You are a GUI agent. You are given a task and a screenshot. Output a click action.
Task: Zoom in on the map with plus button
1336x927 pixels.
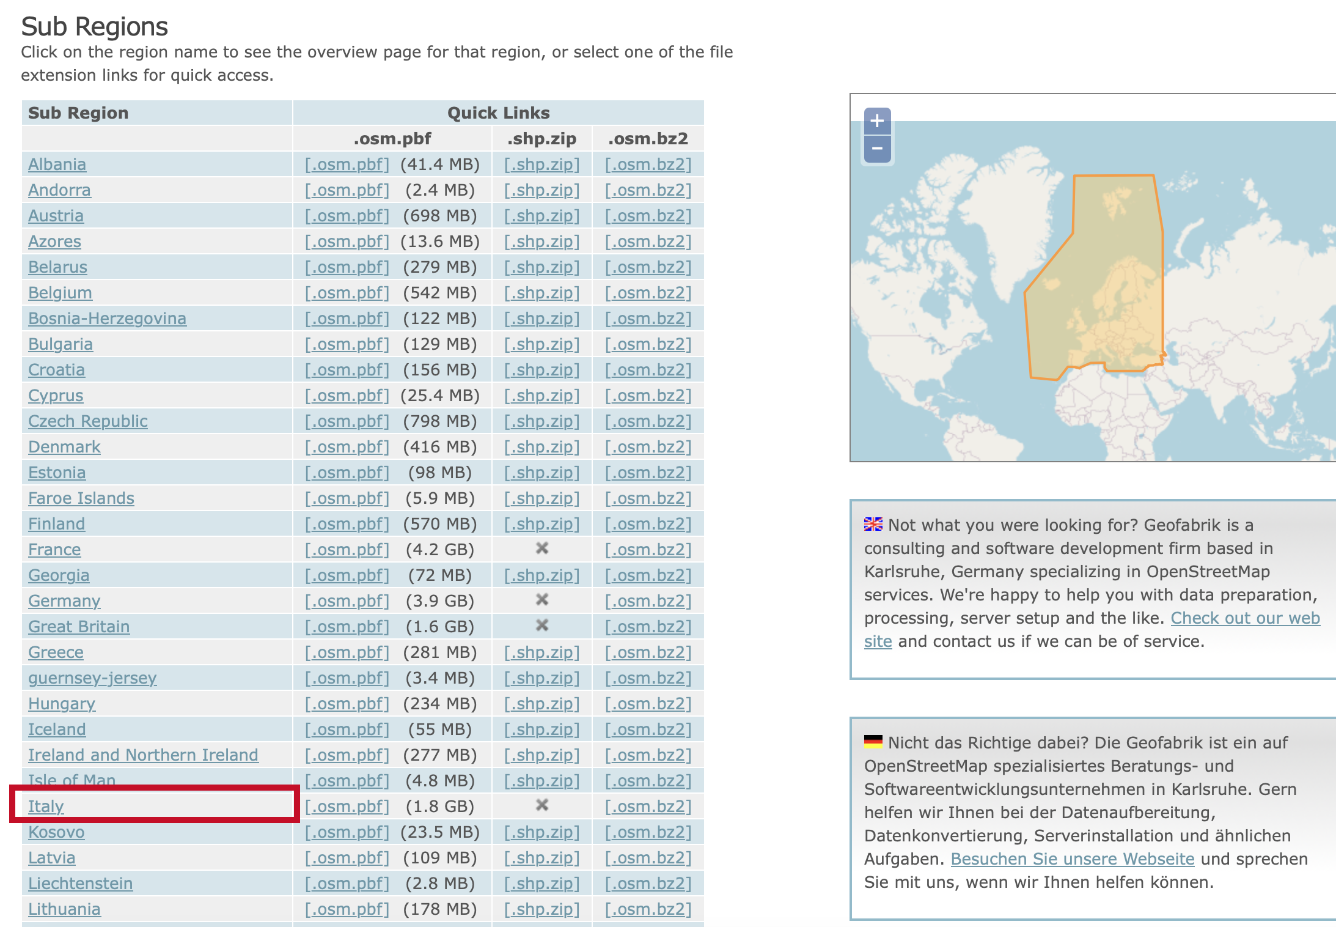point(877,121)
